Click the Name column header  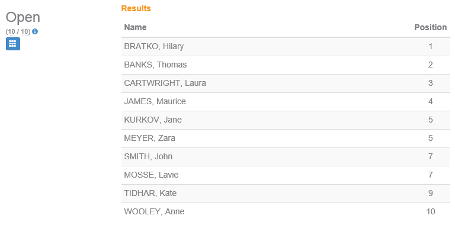tap(135, 27)
